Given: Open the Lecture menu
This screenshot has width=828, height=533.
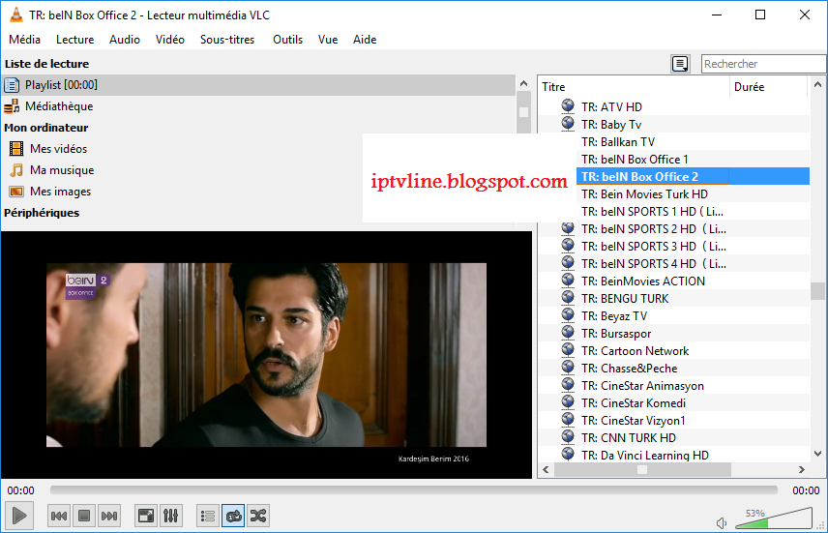Looking at the screenshot, I should (x=75, y=40).
